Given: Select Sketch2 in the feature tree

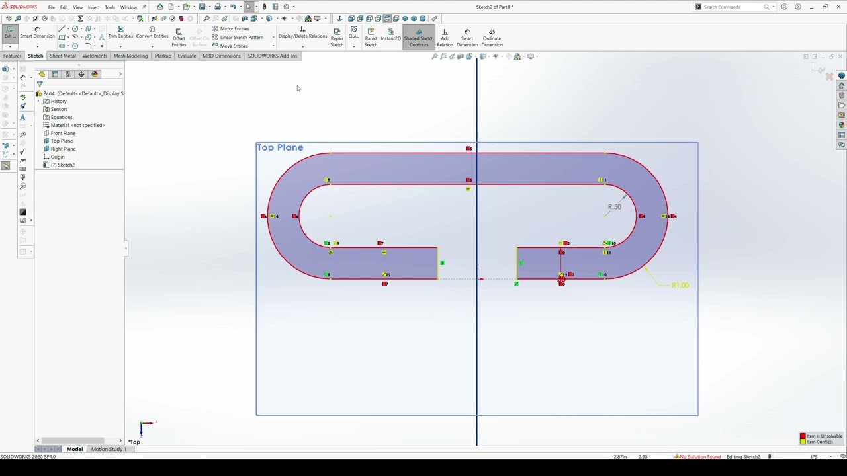Looking at the screenshot, I should coord(63,165).
